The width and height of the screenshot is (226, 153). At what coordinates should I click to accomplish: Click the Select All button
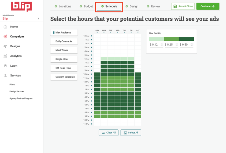coord(131,133)
